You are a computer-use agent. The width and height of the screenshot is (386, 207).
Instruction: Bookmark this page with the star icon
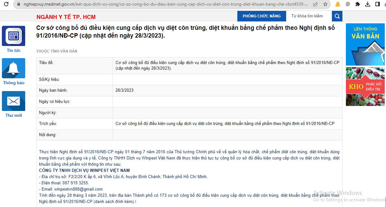325,4
